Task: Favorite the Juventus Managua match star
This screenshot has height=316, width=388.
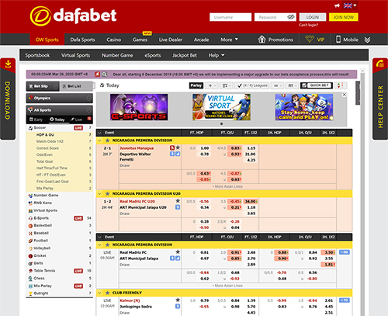Action: 178,148
